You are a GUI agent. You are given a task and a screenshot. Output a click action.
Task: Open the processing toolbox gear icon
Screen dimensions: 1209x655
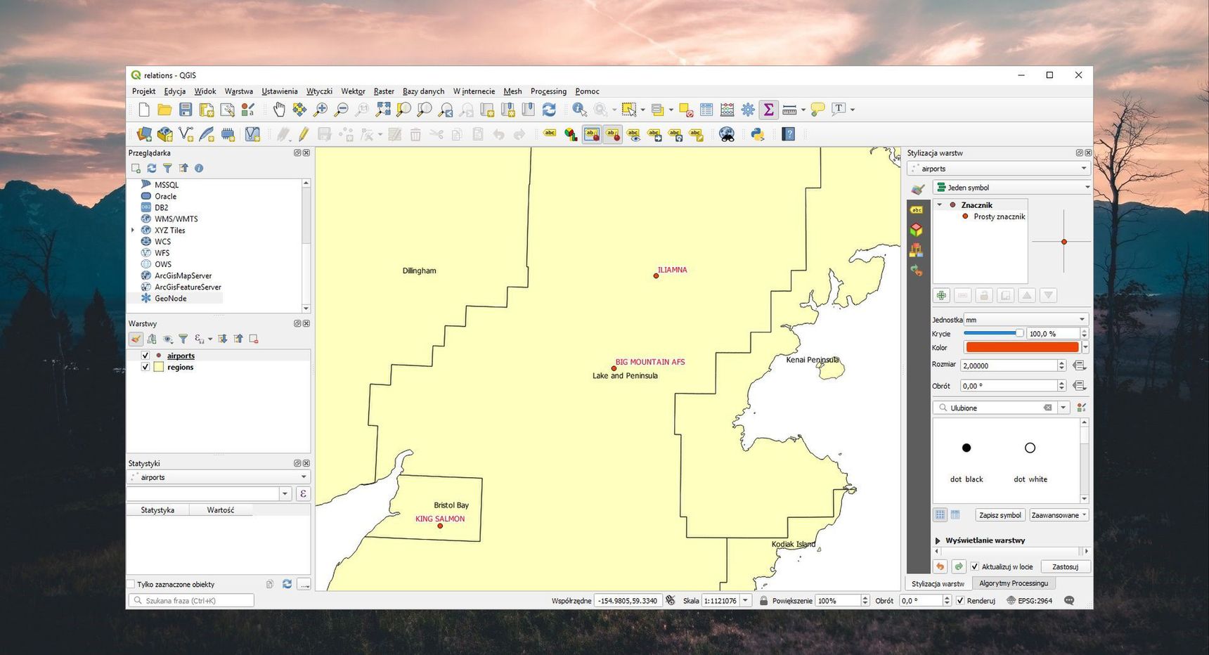[748, 110]
